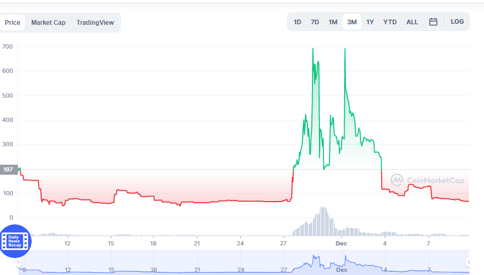
Task: Toggle LOG scale on chart
Action: tap(457, 22)
